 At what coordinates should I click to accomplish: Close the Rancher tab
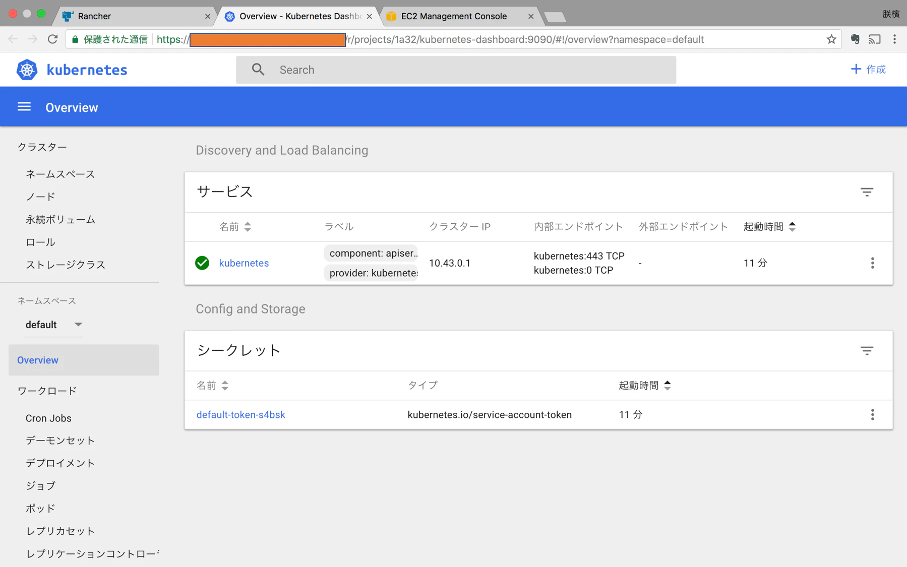[x=208, y=16]
